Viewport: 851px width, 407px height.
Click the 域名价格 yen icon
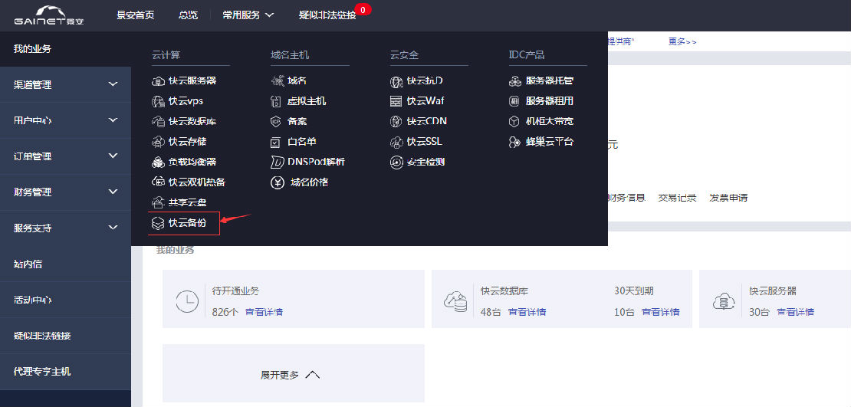(x=278, y=182)
